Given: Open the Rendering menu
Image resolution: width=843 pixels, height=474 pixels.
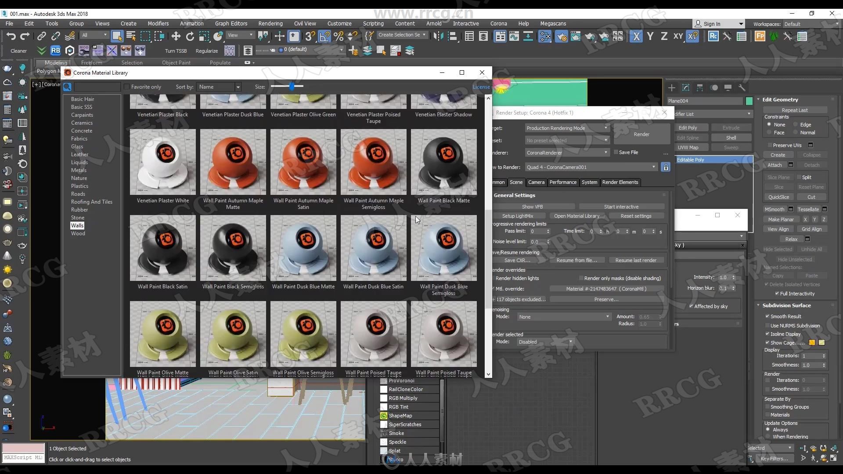Looking at the screenshot, I should tap(270, 24).
